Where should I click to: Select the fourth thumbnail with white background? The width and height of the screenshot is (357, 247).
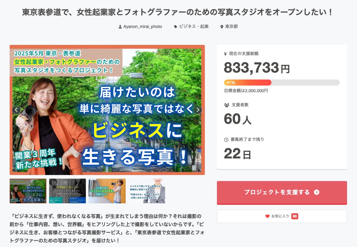pyautogui.click(x=147, y=191)
